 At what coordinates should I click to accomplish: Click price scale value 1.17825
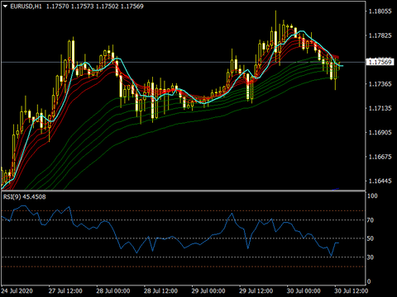pos(380,35)
